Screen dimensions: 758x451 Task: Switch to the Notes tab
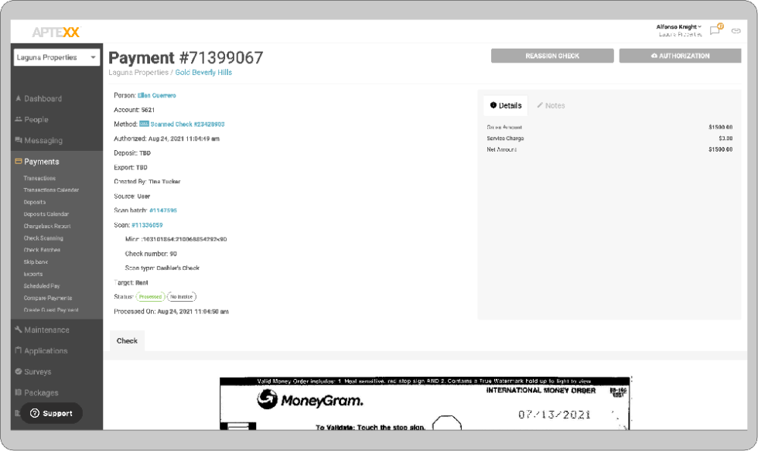pos(551,106)
